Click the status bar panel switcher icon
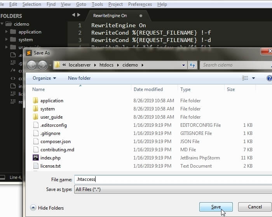Image resolution: width=272 pixels, height=217 pixels. [x=2, y=177]
